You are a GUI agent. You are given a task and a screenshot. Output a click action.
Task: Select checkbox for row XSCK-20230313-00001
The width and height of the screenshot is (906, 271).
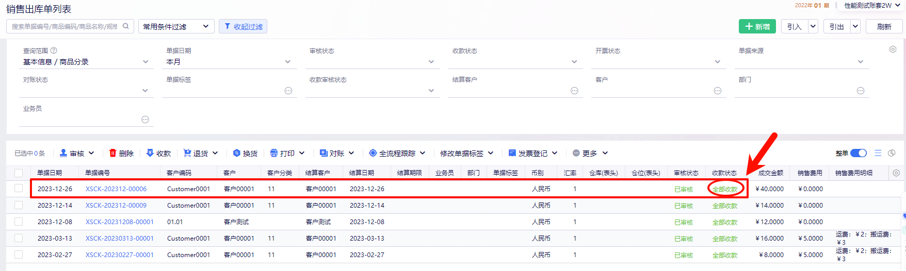(x=19, y=238)
